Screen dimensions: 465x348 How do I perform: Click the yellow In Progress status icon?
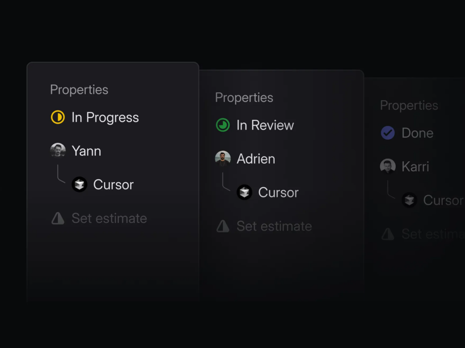[58, 117]
